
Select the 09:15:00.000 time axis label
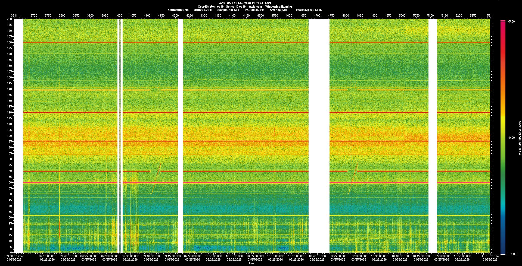(x=48, y=256)
